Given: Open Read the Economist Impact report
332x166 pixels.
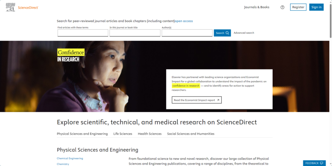Looking at the screenshot, I should click(x=197, y=100).
